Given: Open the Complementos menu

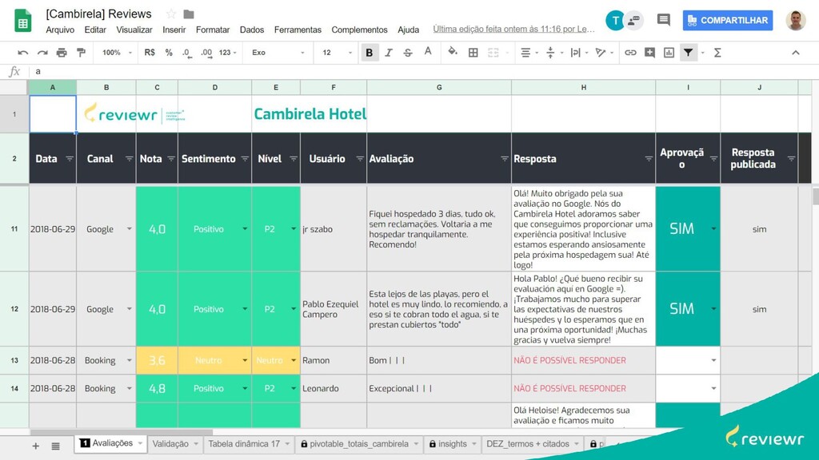Looking at the screenshot, I should point(359,30).
